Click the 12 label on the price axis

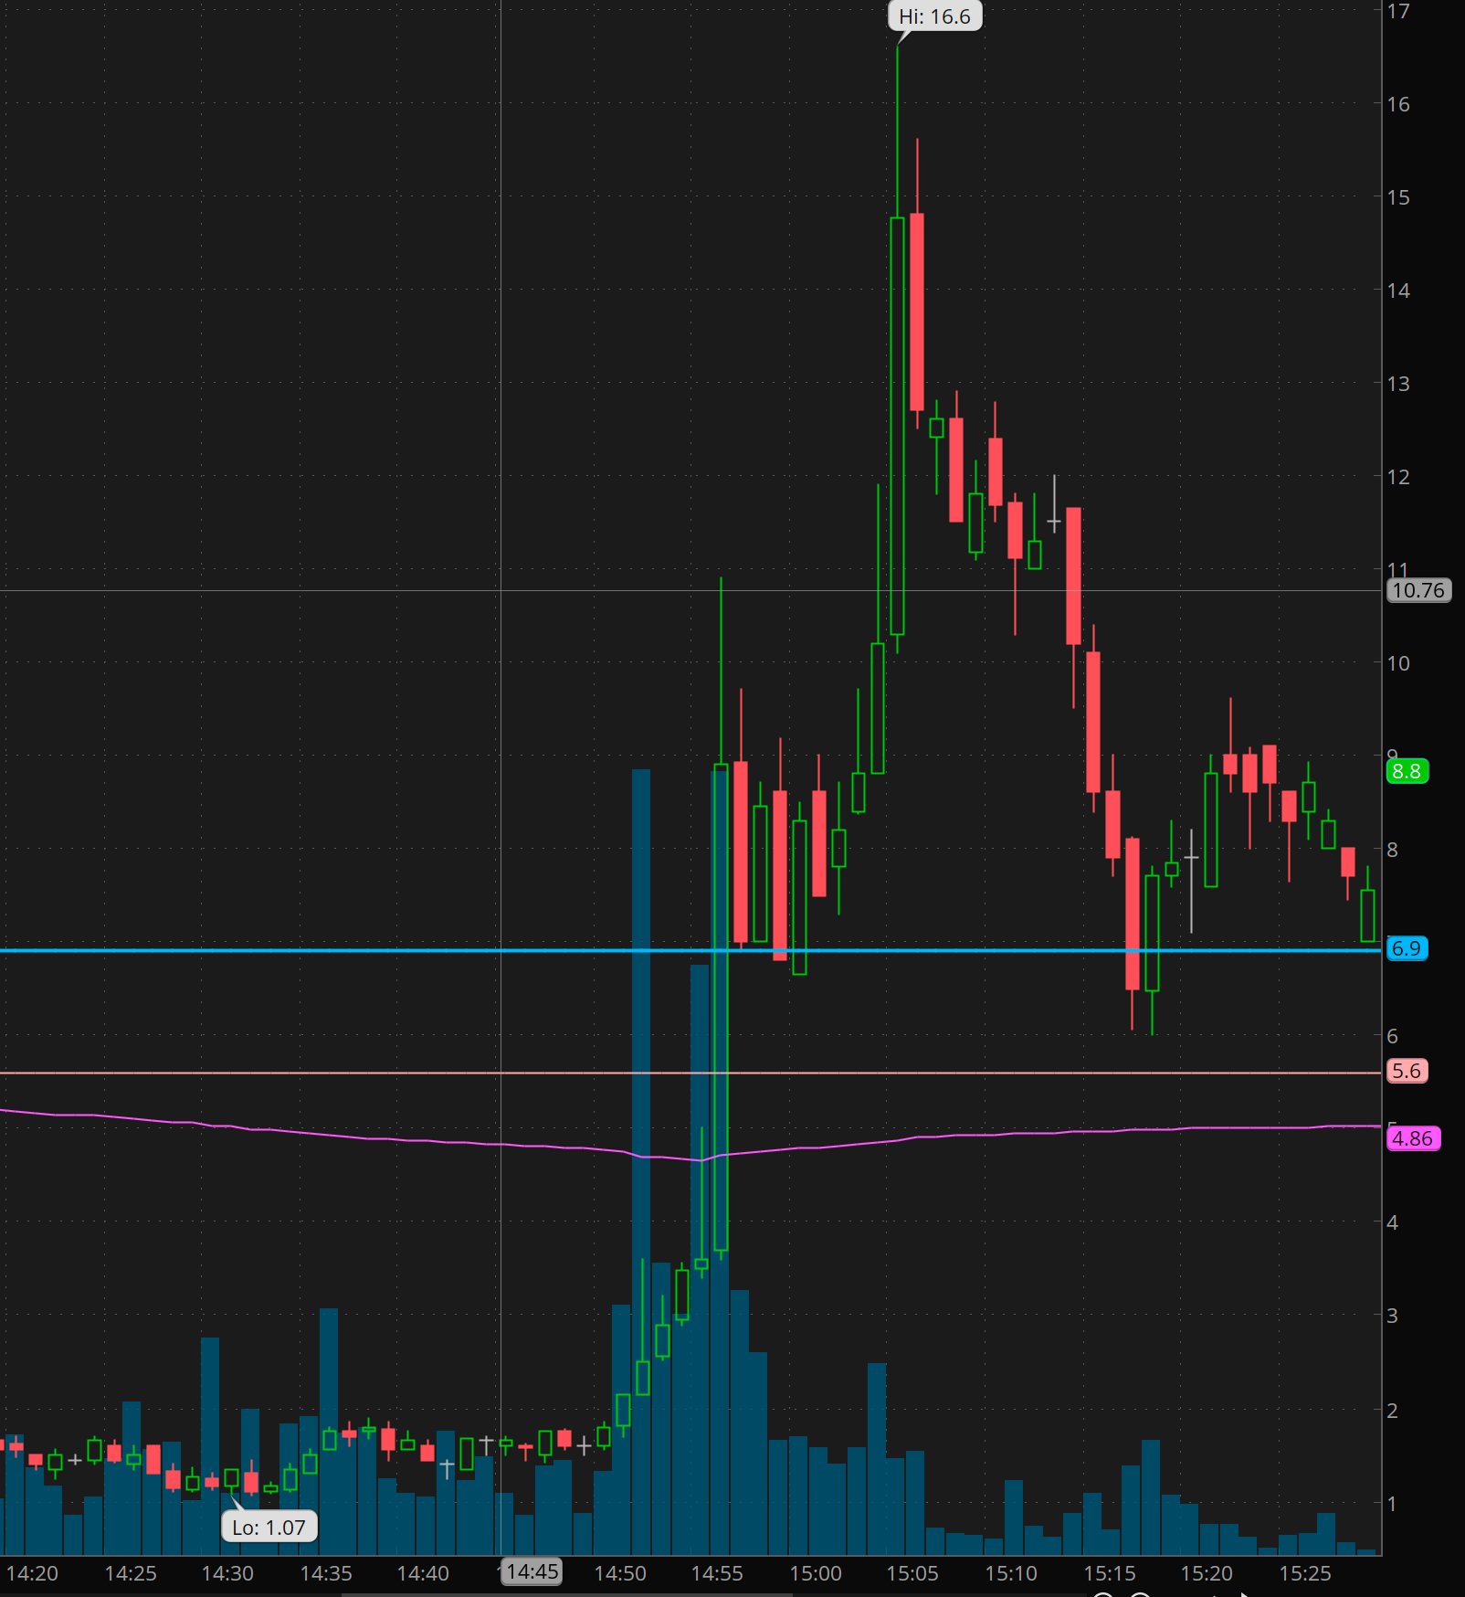[1398, 477]
